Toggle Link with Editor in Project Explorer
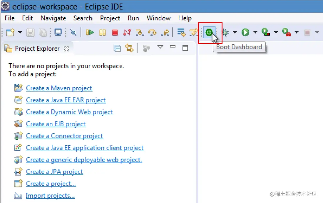Screen dimensions: 323x203 (x=129, y=48)
